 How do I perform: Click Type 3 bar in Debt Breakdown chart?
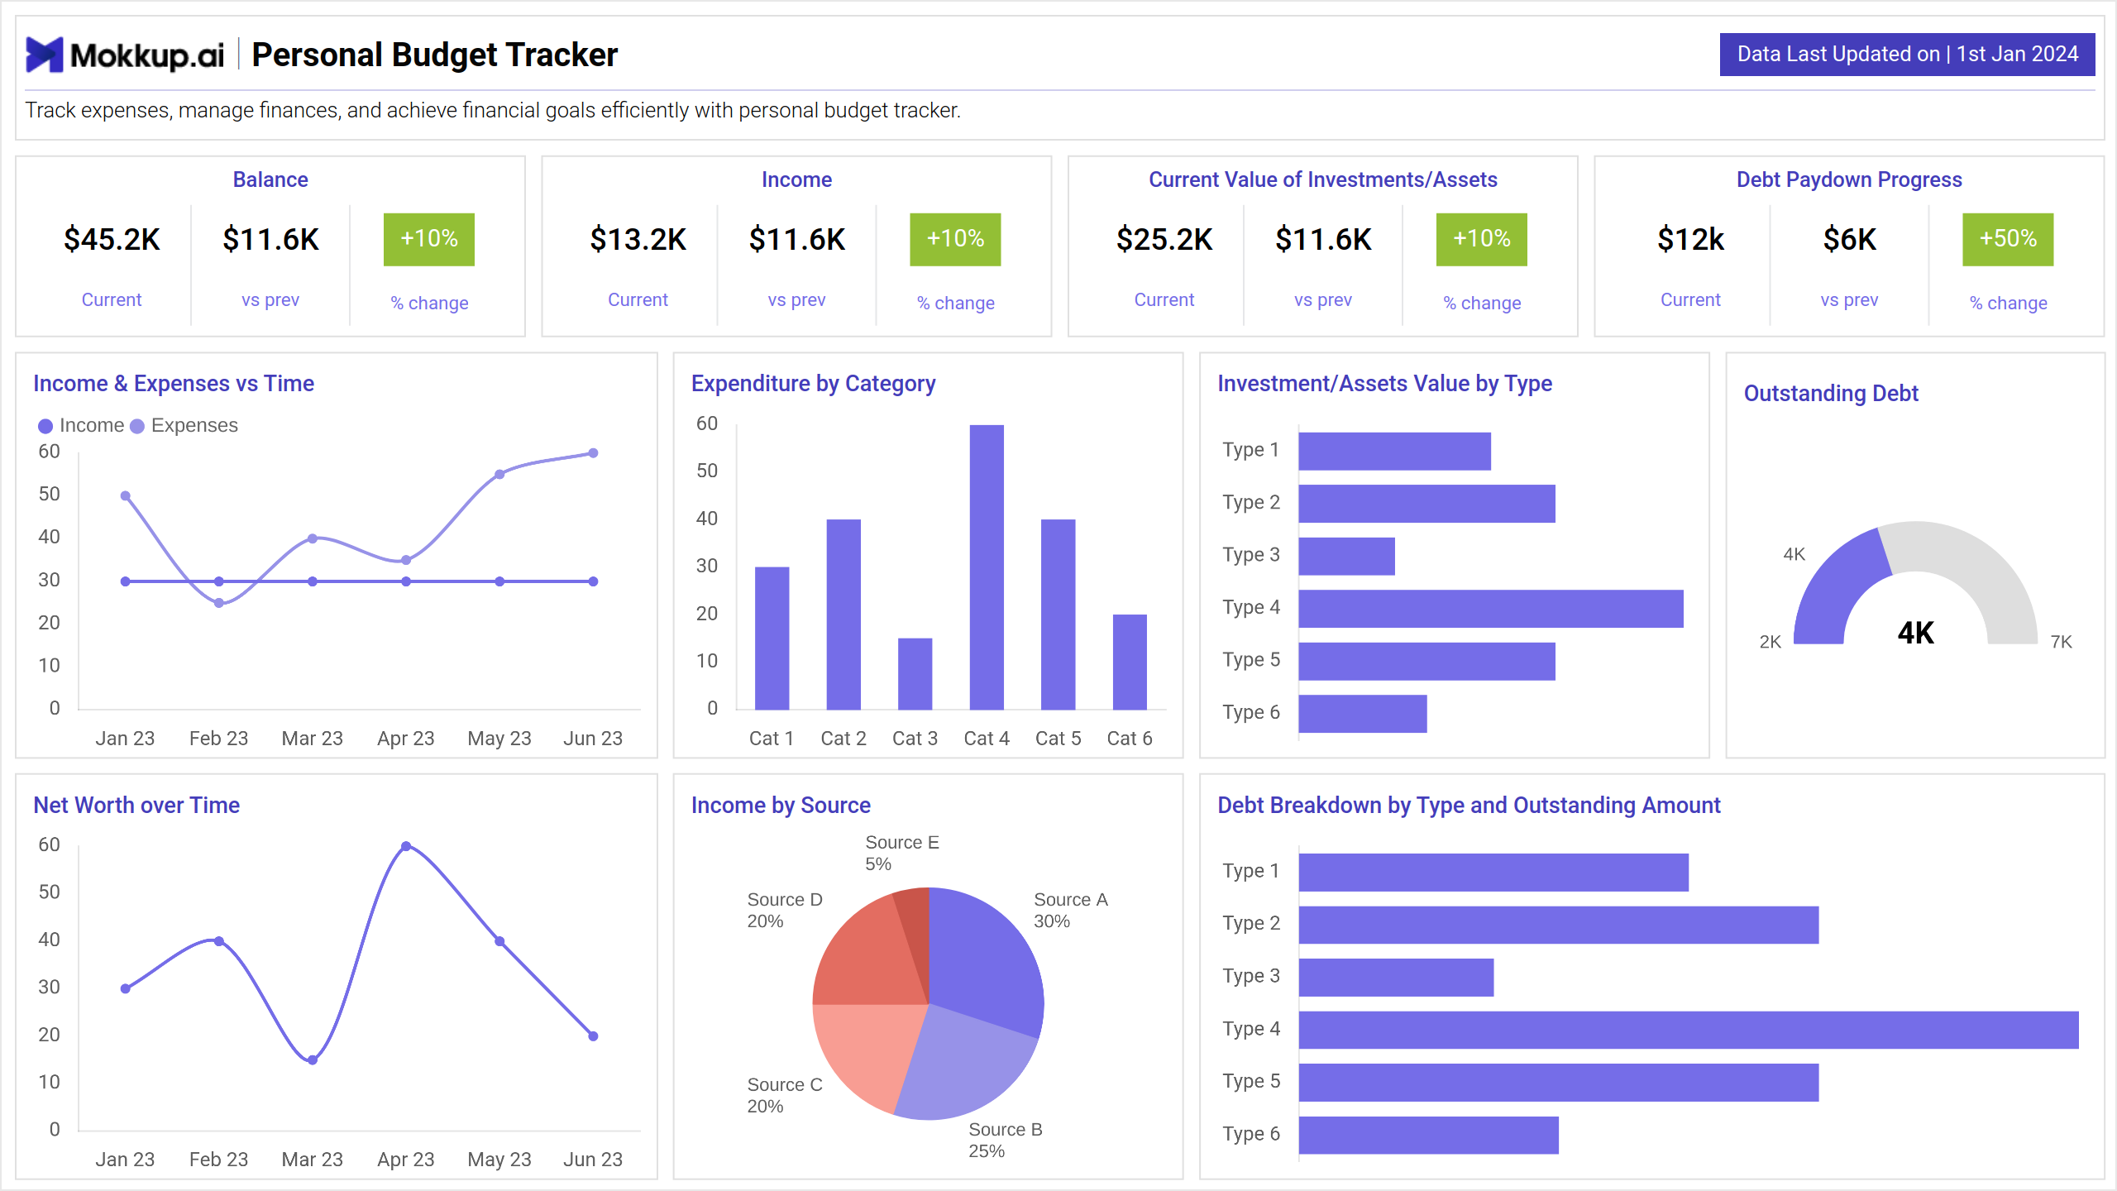[1396, 978]
